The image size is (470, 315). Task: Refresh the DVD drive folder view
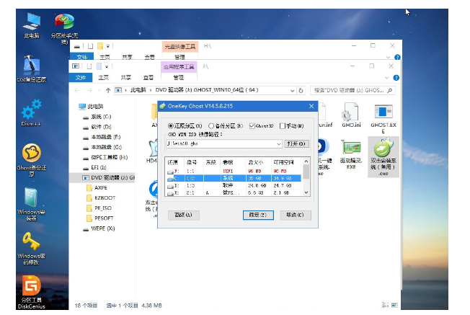coord(301,90)
